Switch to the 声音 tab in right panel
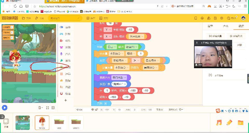Viewport: 249px width, 133px height. click(225, 26)
